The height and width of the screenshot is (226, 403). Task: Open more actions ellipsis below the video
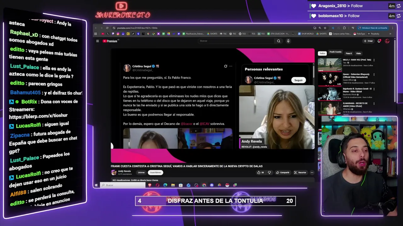pyautogui.click(x=312, y=172)
